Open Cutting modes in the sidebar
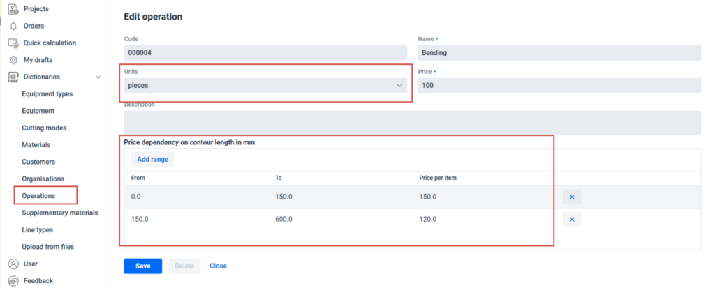Screen dimensions: 715x288 [44, 128]
